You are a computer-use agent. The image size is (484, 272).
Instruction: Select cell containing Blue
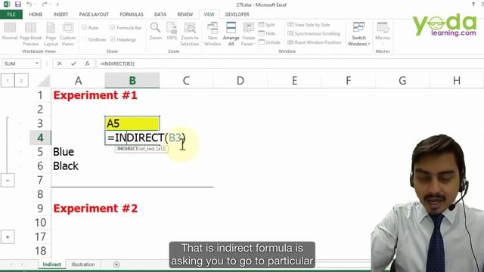[x=78, y=152]
